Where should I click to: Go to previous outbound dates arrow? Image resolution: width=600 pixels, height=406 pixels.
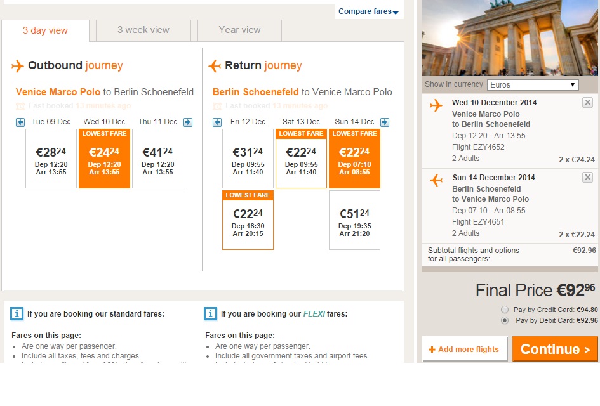pyautogui.click(x=20, y=122)
